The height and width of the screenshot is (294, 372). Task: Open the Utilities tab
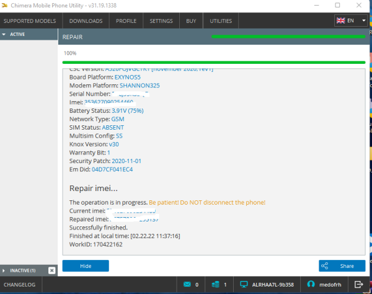[x=221, y=21]
